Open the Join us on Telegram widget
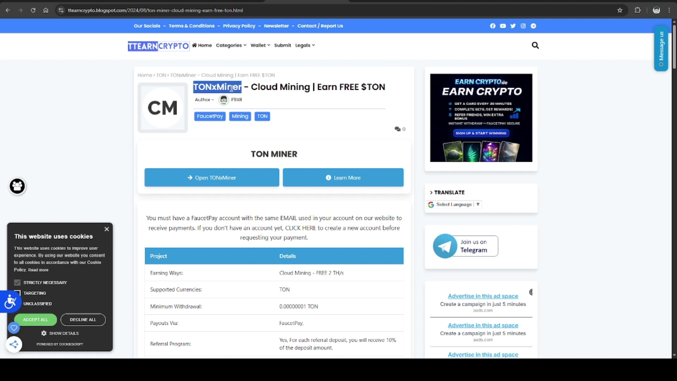 pyautogui.click(x=465, y=246)
